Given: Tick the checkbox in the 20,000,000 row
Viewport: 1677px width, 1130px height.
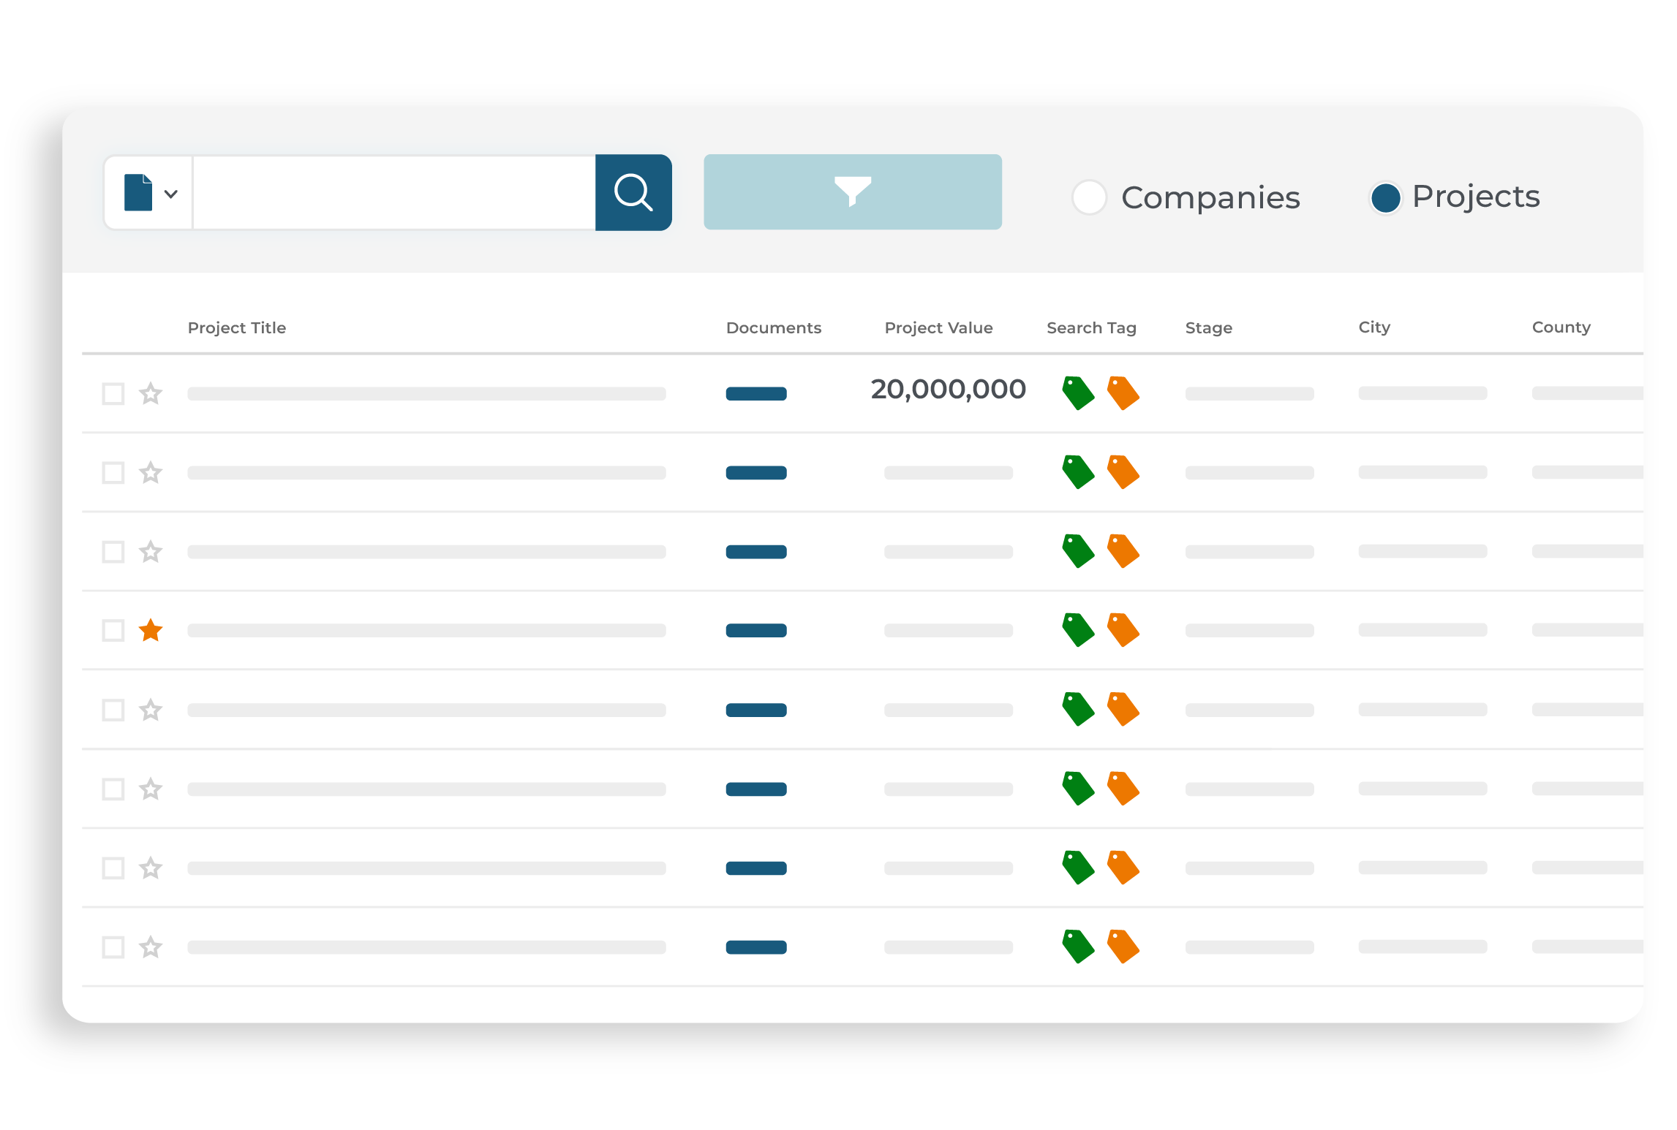Looking at the screenshot, I should click(x=113, y=393).
